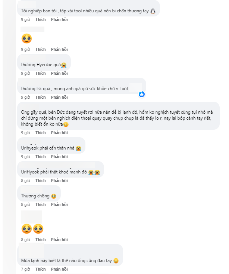Reply to the double-emoji sticker comment
The width and height of the screenshot is (229, 274).
pyautogui.click(x=59, y=240)
